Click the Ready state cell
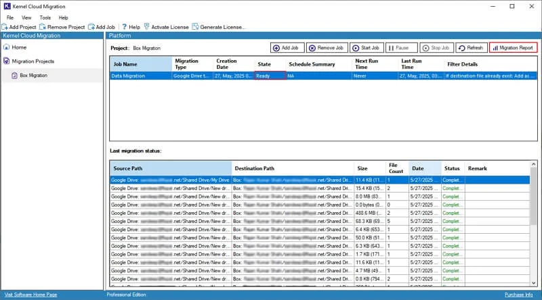 coord(270,76)
